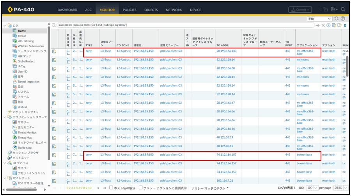Click the アセットインベントリ table icon
Screen dimensions: 351x196
click(x=15, y=173)
